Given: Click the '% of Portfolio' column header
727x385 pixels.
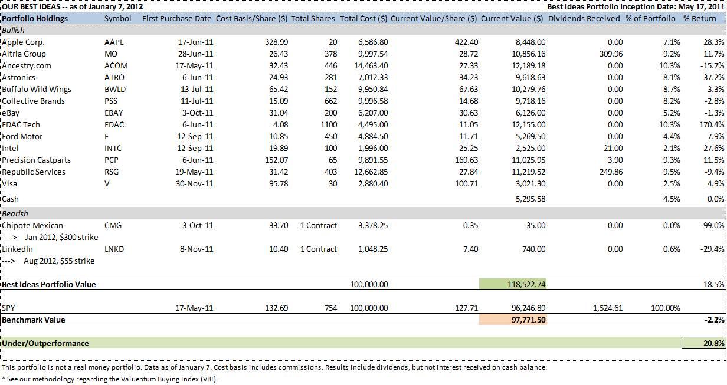Looking at the screenshot, I should (x=650, y=18).
